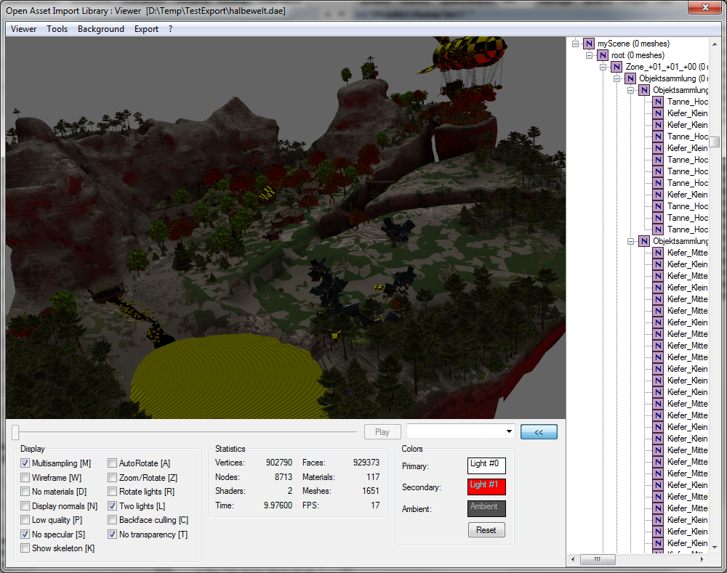This screenshot has width=727, height=573.
Task: Select the topmost Tanne_Hoc node icon
Action: pyautogui.click(x=658, y=102)
